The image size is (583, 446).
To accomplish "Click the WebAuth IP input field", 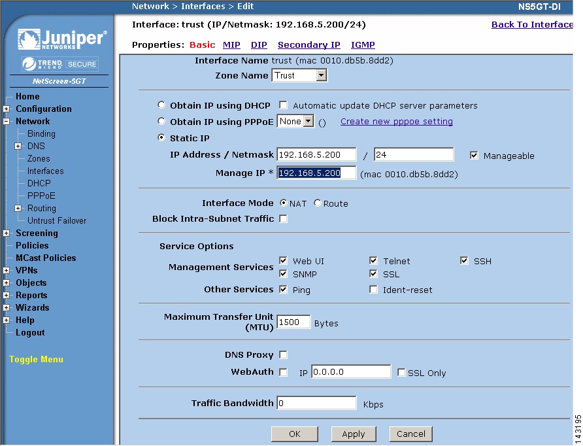I will 352,371.
